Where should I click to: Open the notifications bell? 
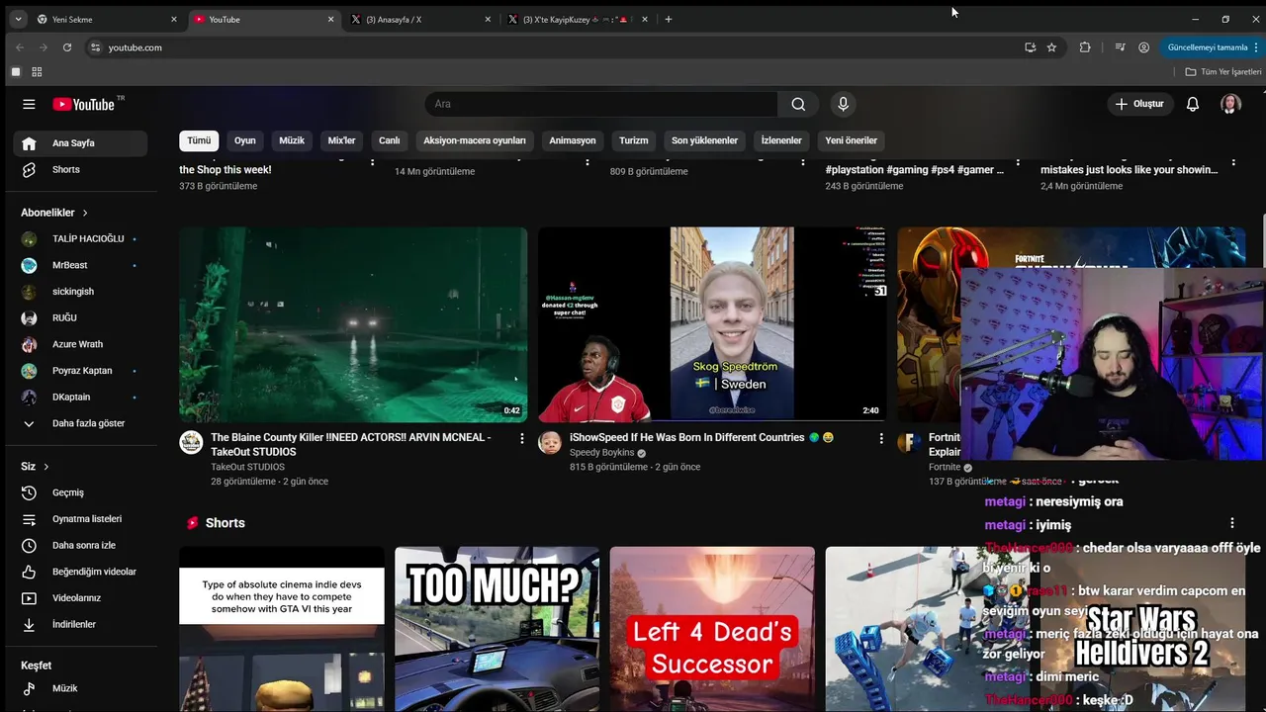(x=1193, y=104)
